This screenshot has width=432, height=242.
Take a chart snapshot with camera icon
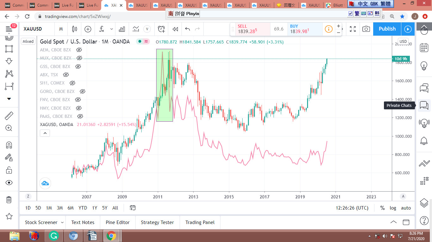pos(366,29)
